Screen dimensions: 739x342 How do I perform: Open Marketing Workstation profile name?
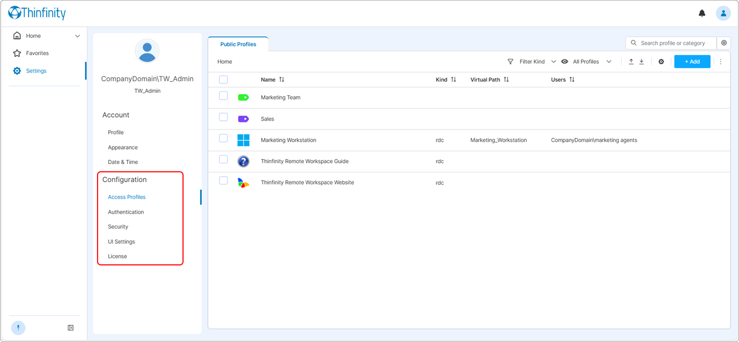coord(289,140)
